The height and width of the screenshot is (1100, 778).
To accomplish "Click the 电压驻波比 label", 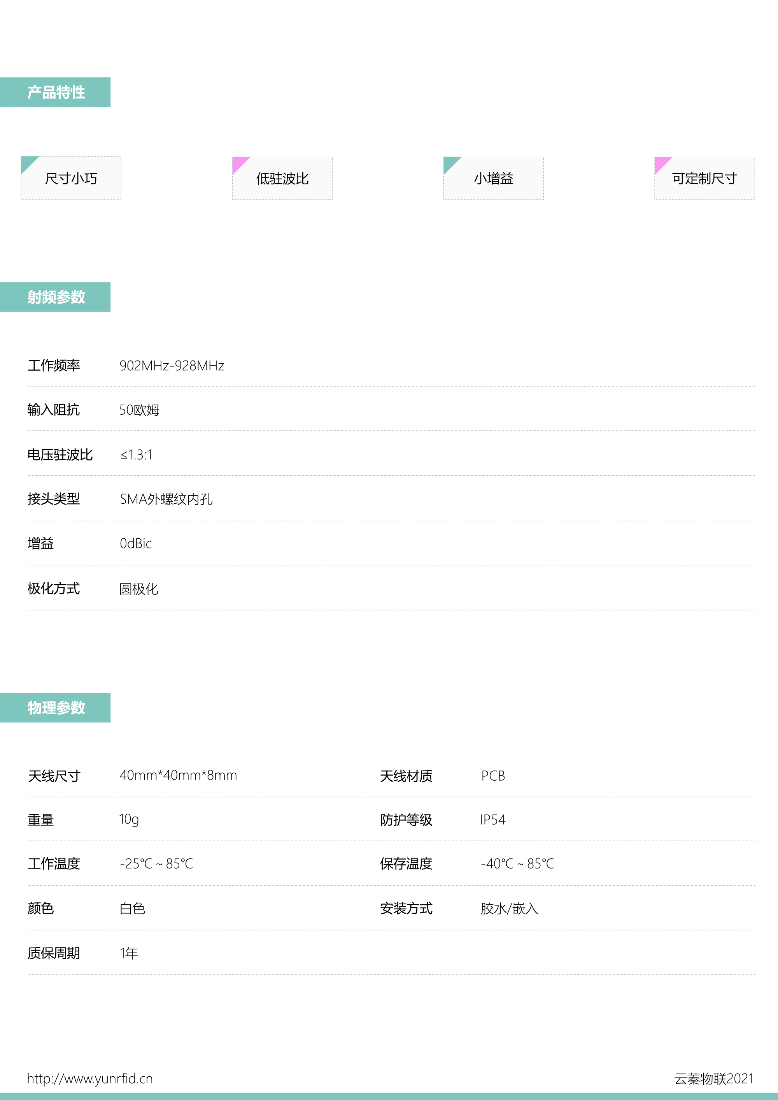I will point(60,455).
